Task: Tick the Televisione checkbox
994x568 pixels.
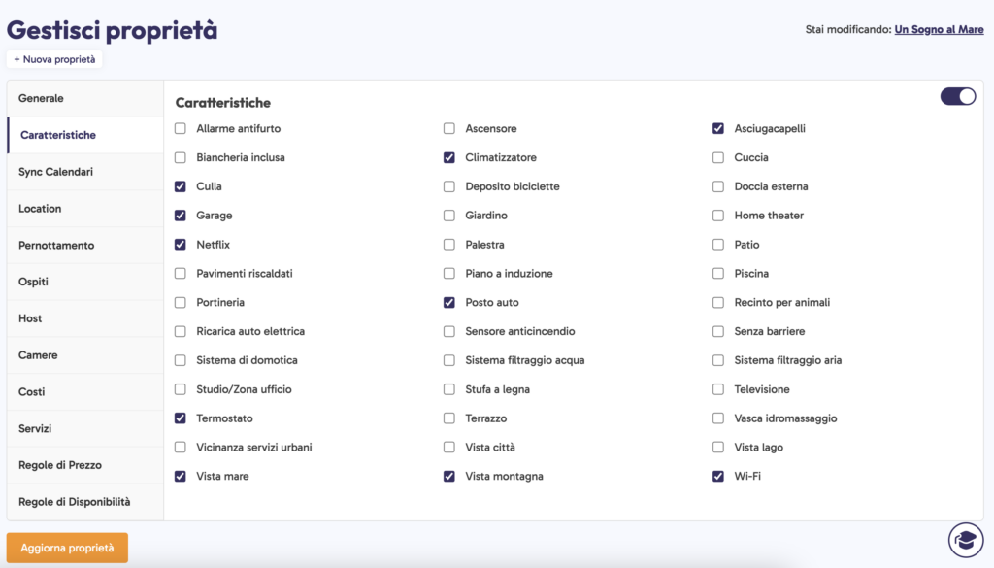Action: [x=718, y=389]
